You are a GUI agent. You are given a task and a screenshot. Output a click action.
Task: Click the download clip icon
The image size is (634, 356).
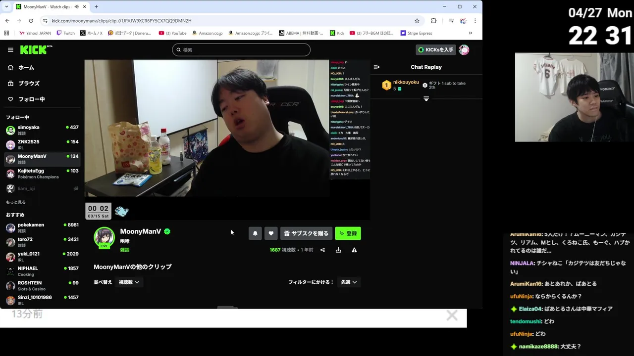pyautogui.click(x=338, y=250)
